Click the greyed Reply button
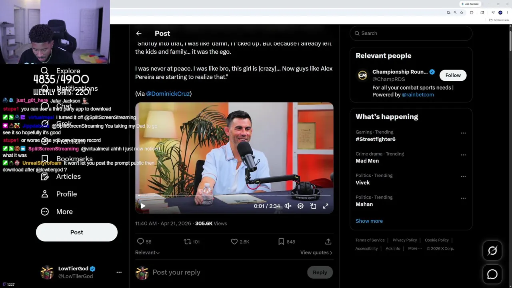Screen dimensions: 512x288 (320, 272)
